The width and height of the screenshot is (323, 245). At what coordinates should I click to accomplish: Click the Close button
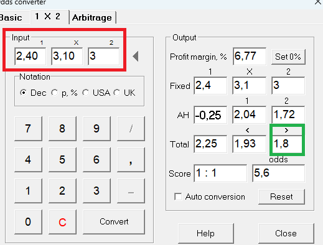click(286, 233)
